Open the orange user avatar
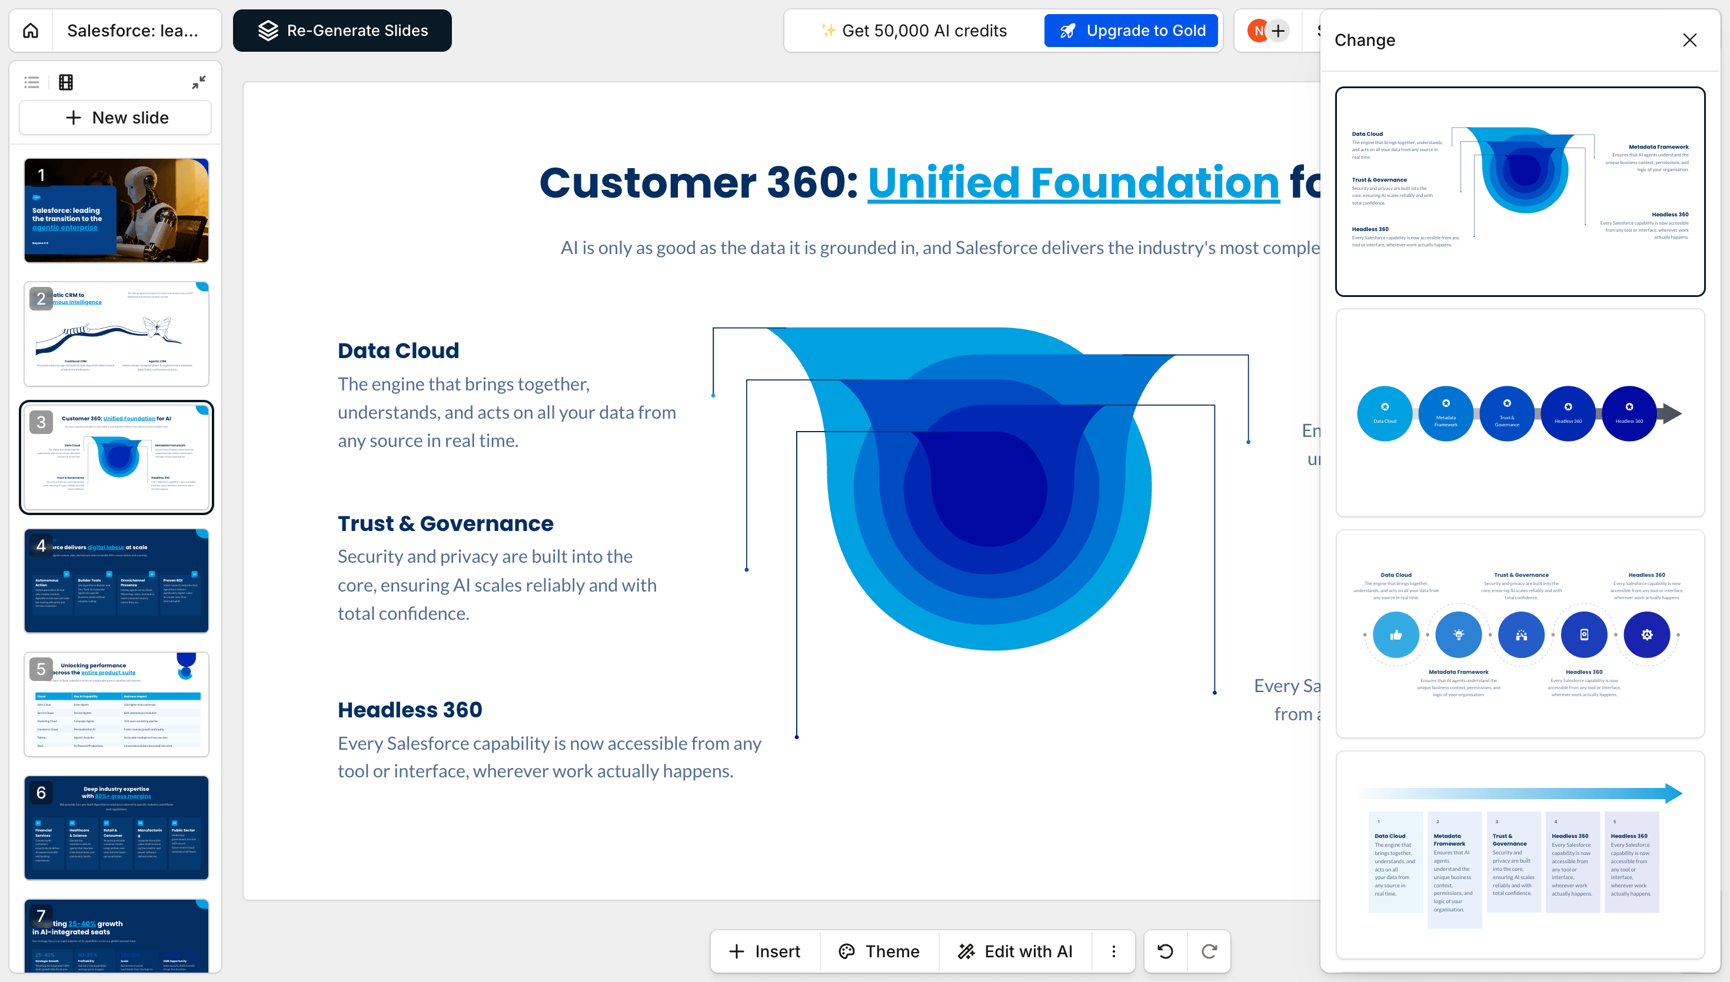1730x982 pixels. point(1257,31)
